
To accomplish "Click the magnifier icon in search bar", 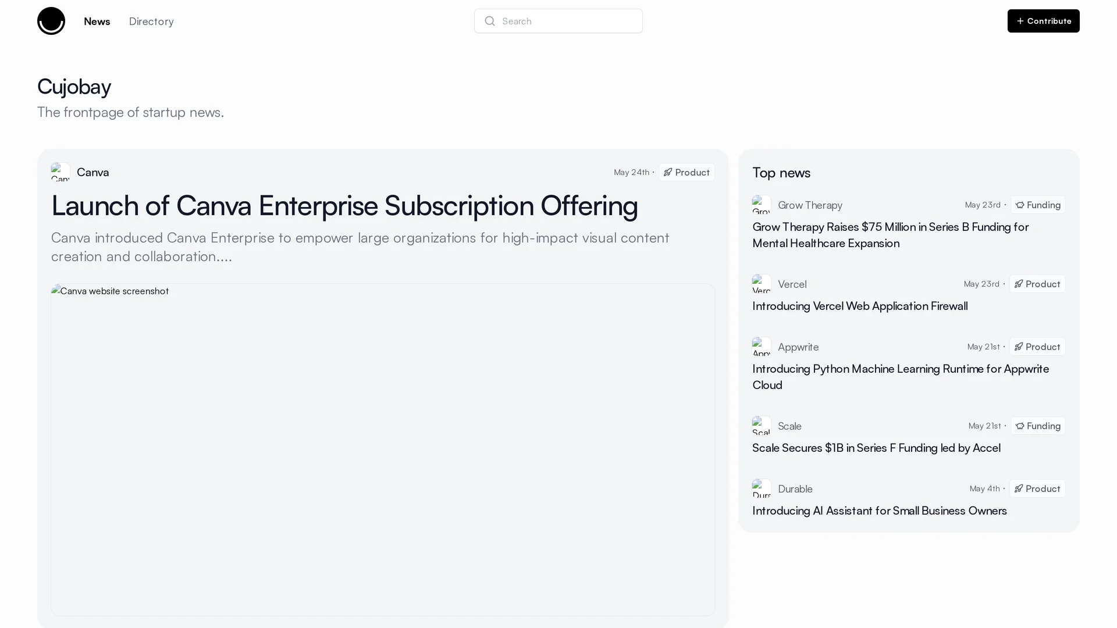I will click(490, 21).
